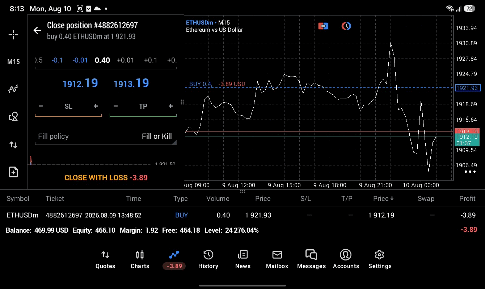Increase volume by 0.01
Screen dimensions: 485x289
(126, 60)
